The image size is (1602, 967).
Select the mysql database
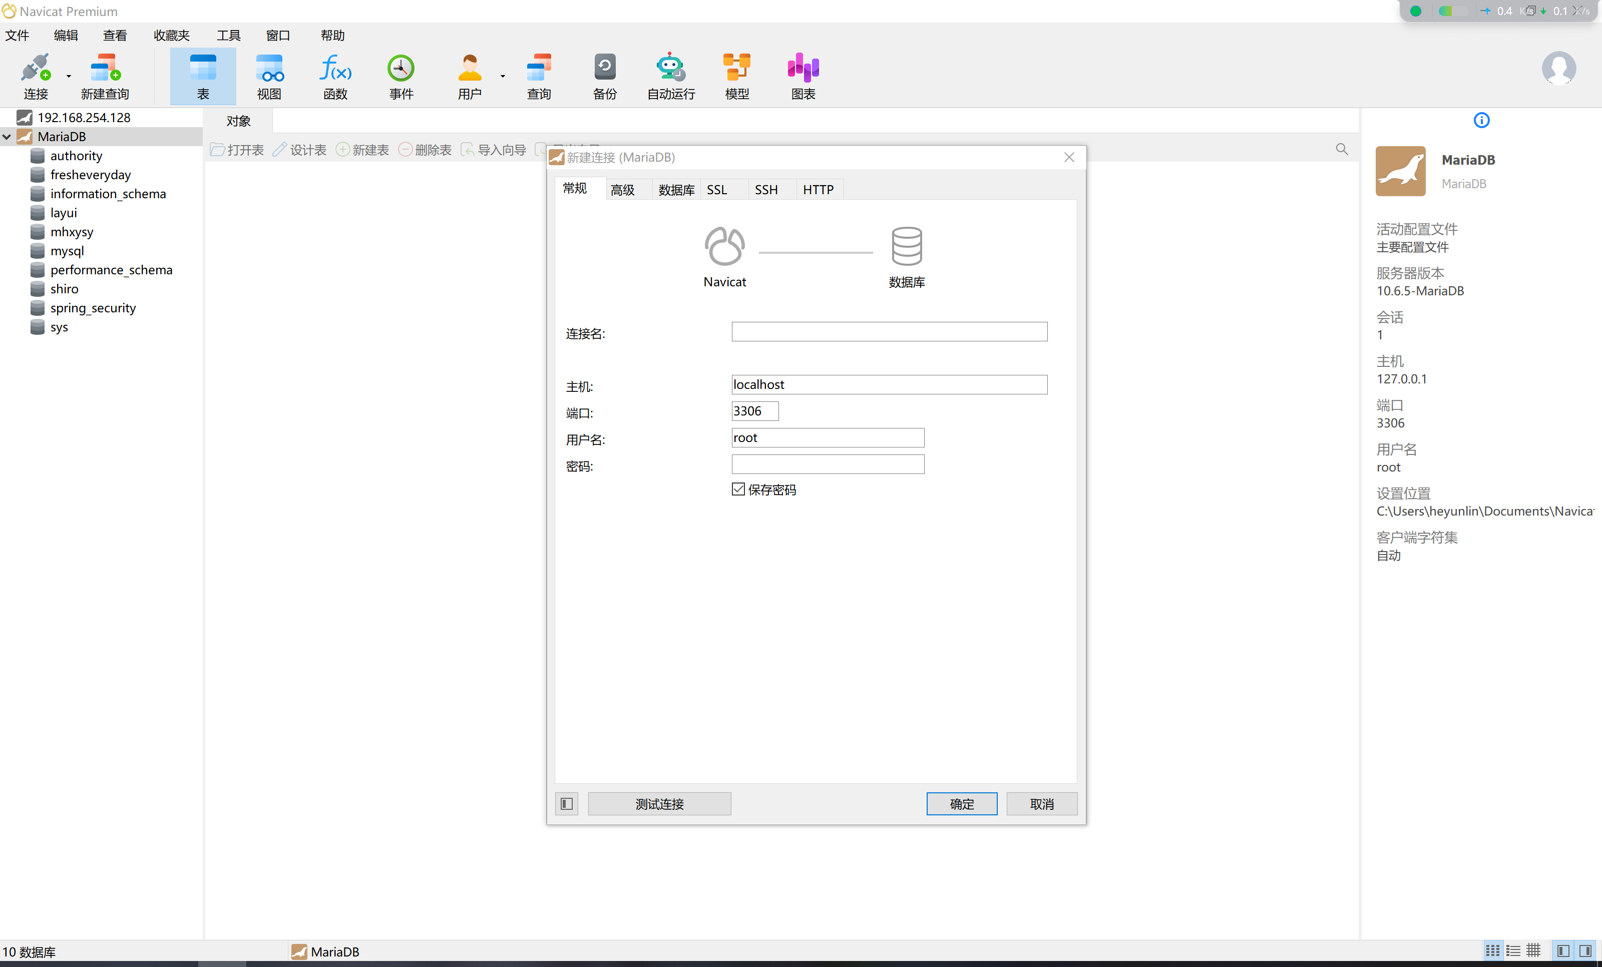point(67,251)
